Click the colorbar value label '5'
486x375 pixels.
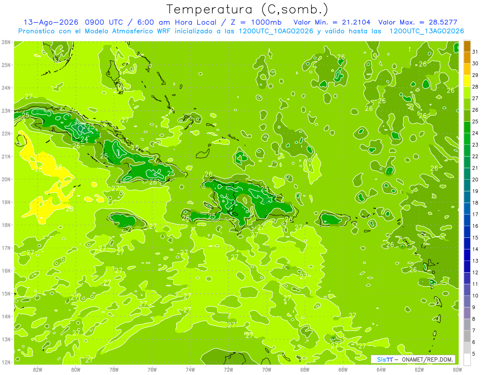tap(474, 354)
